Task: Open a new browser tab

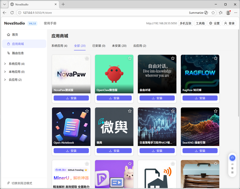Action: [63, 5]
